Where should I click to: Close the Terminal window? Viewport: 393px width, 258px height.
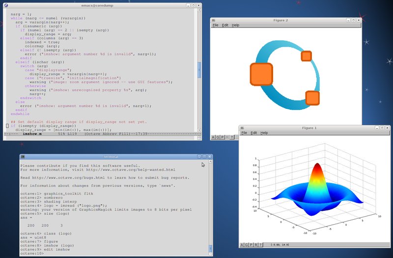(x=210, y=156)
